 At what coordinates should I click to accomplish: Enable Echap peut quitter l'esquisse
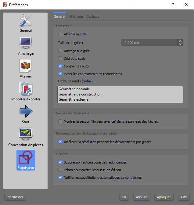click(x=60, y=170)
